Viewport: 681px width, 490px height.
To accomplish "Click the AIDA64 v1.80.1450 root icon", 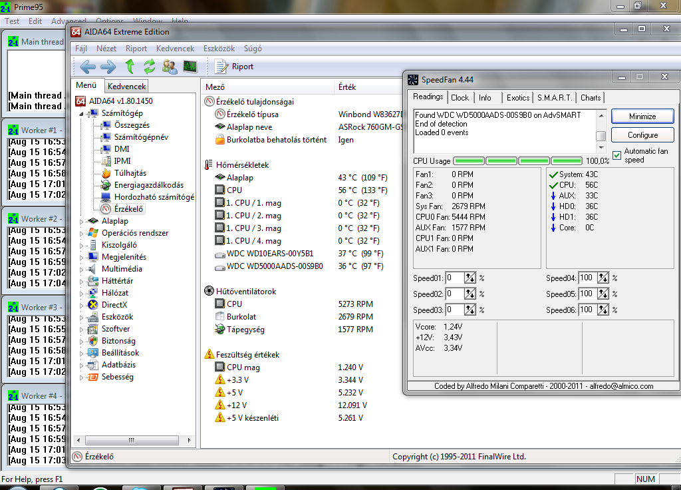I will click(80, 101).
